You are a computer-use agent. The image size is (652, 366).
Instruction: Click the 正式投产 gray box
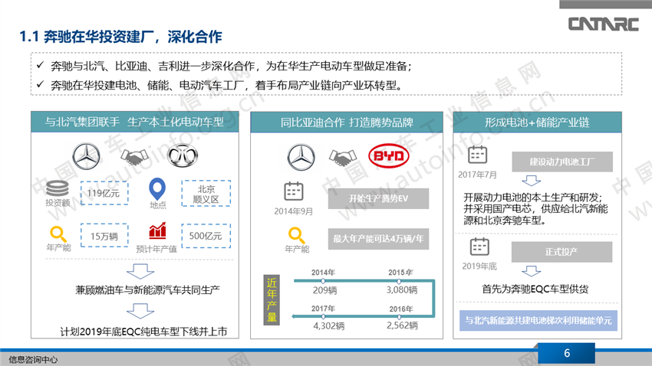(x=561, y=252)
